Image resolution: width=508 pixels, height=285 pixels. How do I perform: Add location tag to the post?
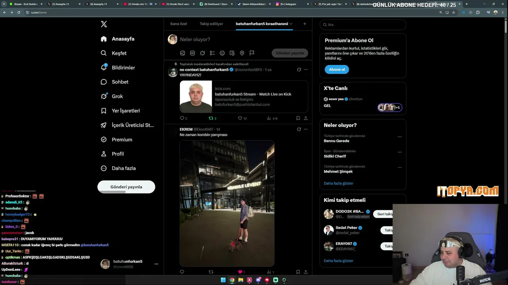point(242,53)
